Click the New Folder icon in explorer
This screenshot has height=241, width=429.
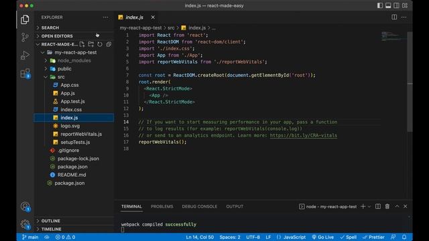[91, 44]
